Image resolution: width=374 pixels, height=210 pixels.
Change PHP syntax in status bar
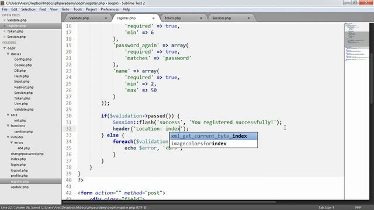(x=358, y=208)
